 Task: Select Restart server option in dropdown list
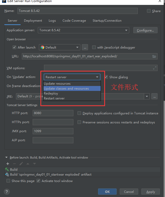(72, 98)
